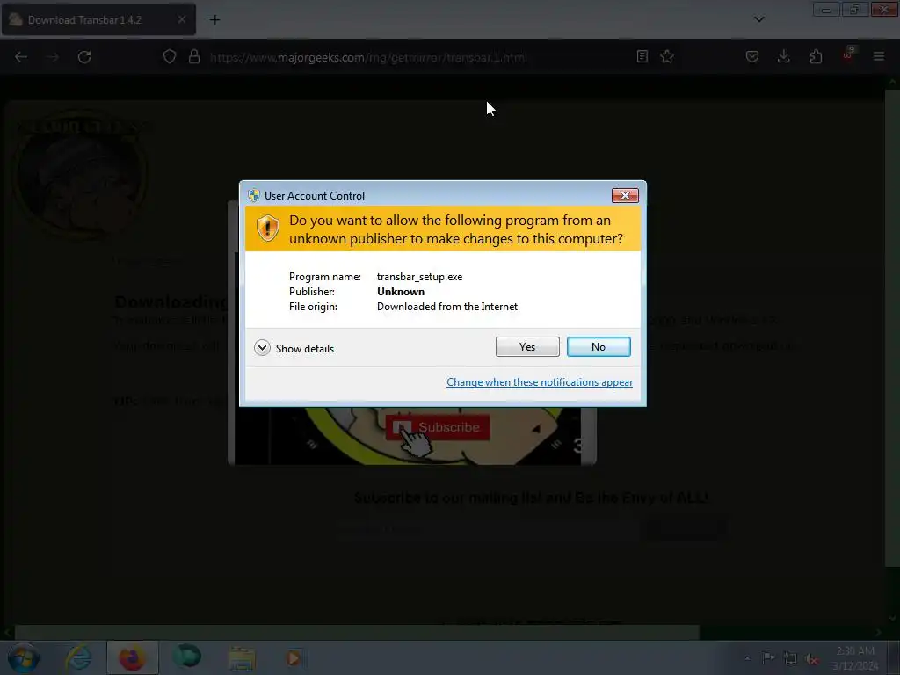Click Yes in User Account Control dialog
The image size is (900, 675).
tap(527, 346)
